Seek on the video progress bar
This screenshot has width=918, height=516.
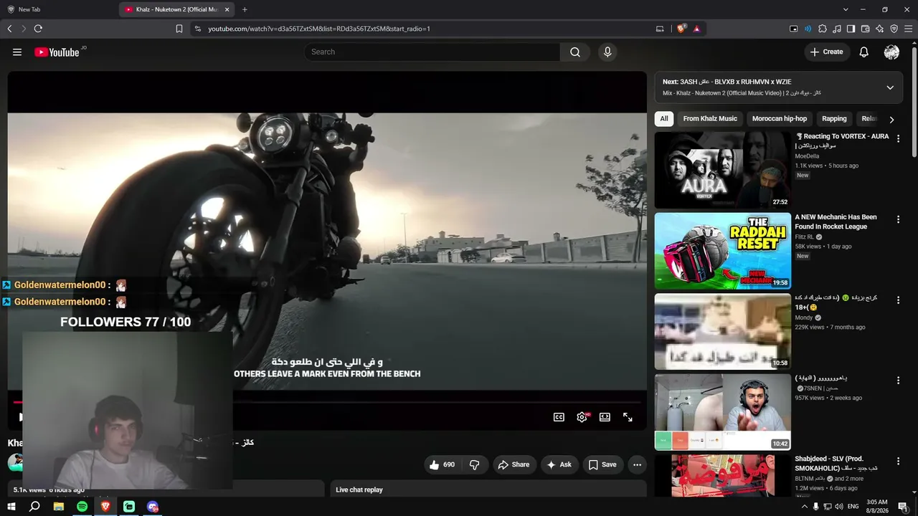tap(327, 403)
